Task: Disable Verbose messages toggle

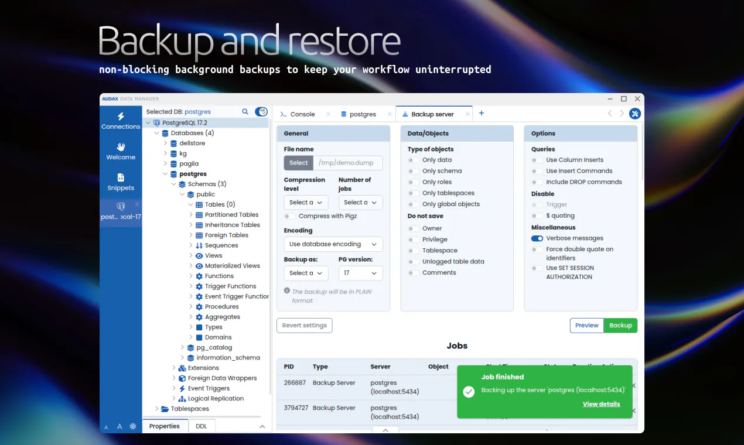Action: click(537, 238)
